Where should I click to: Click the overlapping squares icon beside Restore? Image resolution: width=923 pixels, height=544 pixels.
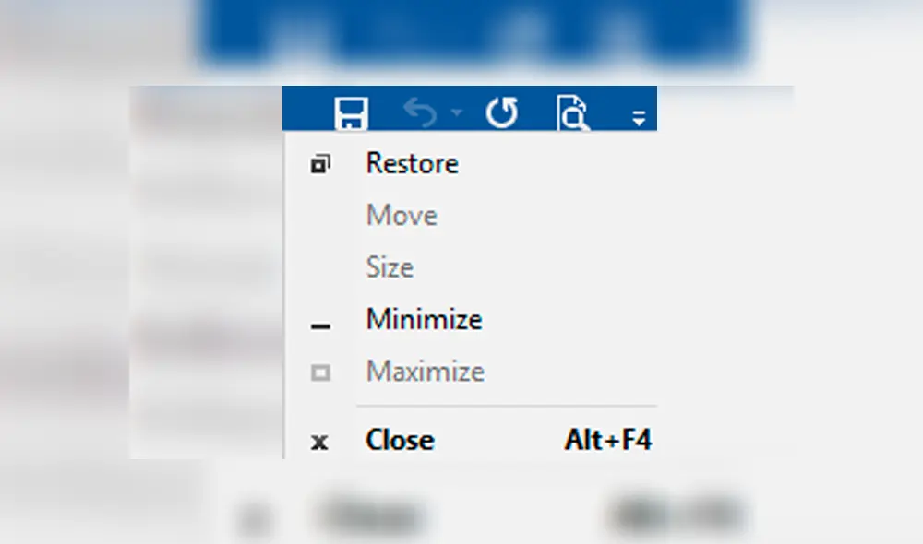(x=319, y=165)
